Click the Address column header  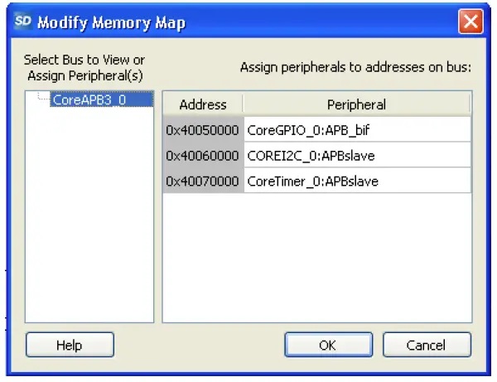tap(203, 104)
